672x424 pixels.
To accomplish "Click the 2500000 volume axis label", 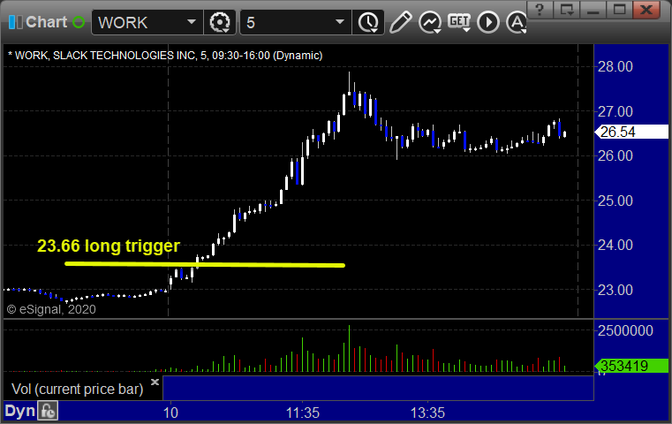I will 625,330.
